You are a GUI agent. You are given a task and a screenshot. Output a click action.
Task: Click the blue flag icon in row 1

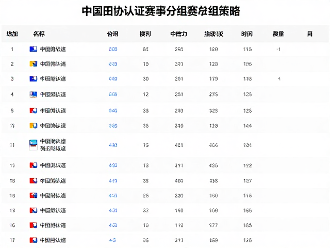pyautogui.click(x=33, y=49)
